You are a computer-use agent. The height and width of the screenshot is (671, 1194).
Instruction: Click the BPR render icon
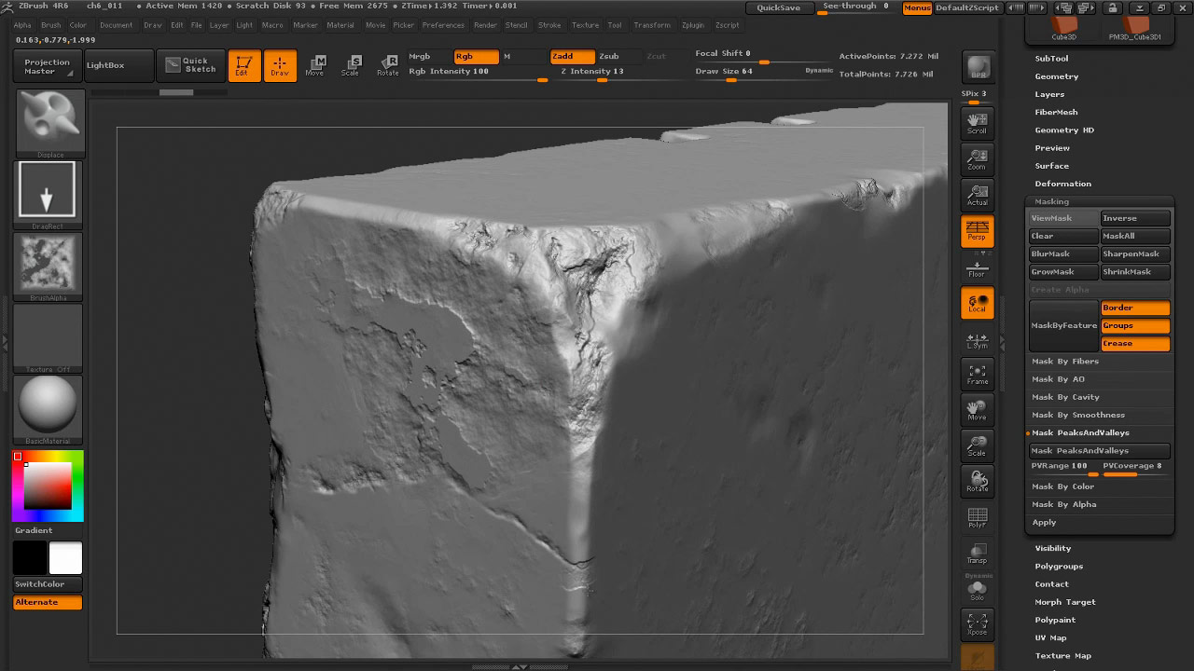click(x=978, y=67)
